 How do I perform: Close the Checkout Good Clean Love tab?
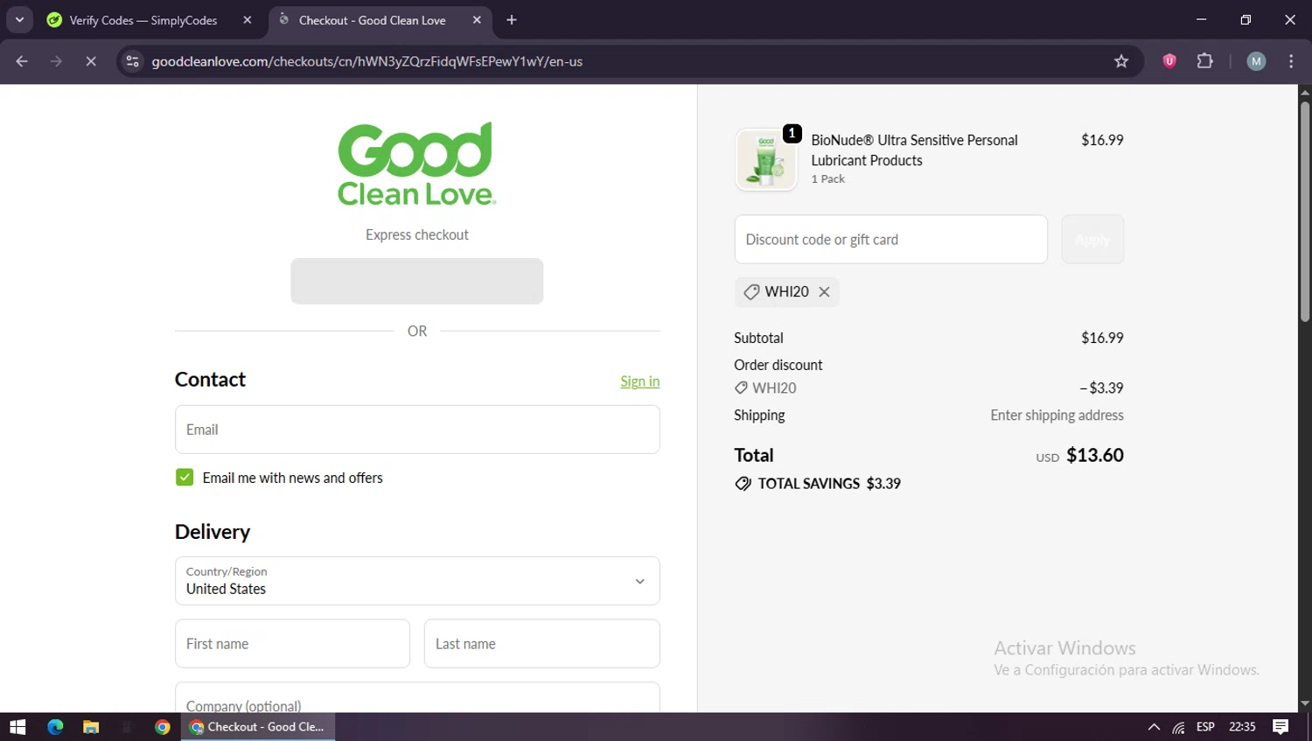tap(477, 20)
